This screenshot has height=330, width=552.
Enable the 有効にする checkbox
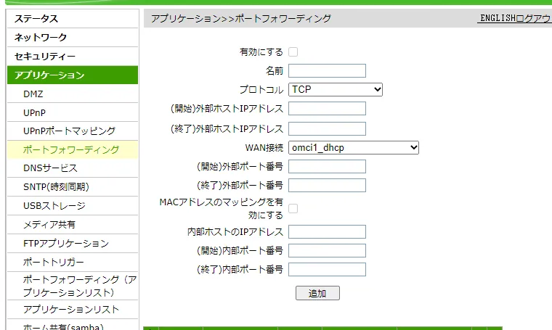point(293,52)
